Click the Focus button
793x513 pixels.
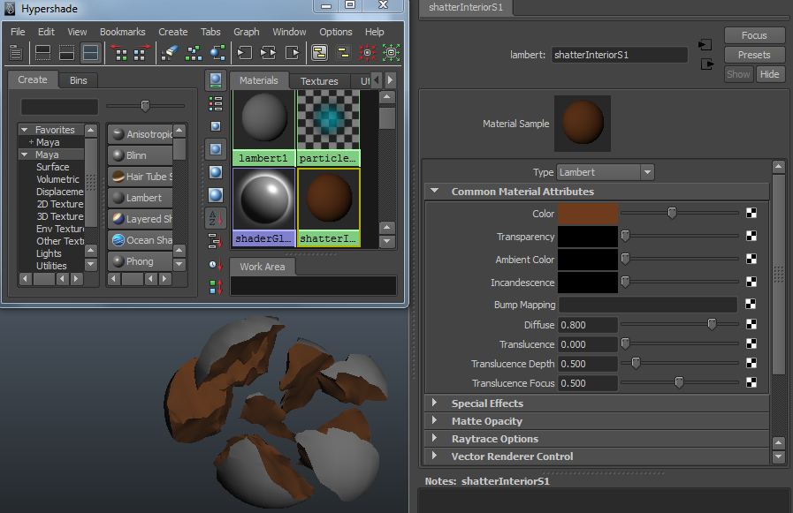pos(754,35)
